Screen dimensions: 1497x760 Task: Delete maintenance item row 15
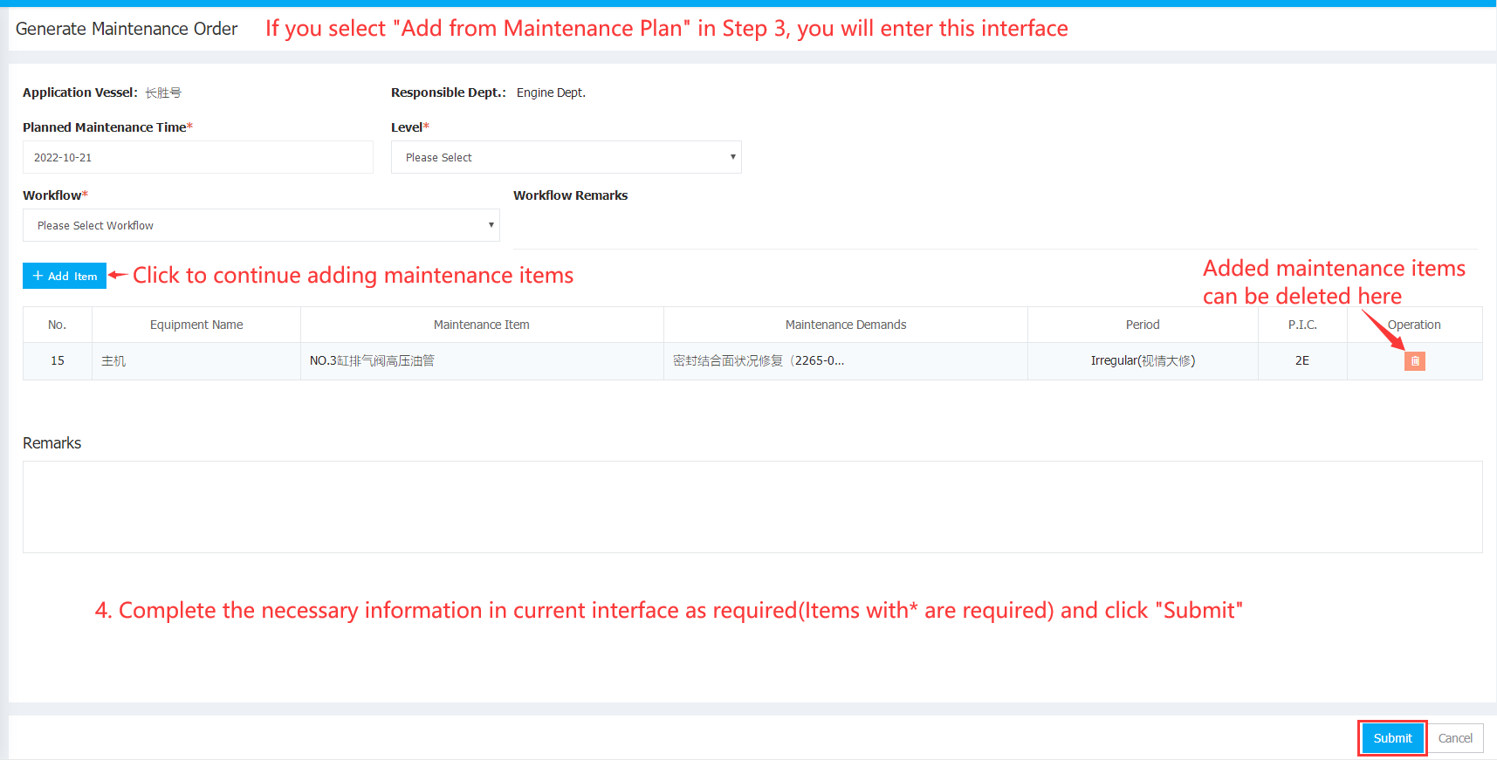tap(1414, 360)
